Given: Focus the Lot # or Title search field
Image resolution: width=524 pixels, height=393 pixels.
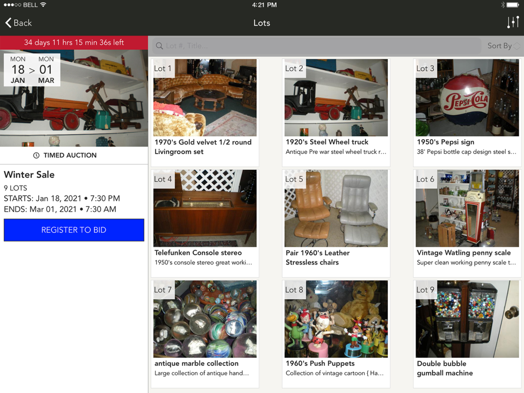Looking at the screenshot, I should 316,46.
